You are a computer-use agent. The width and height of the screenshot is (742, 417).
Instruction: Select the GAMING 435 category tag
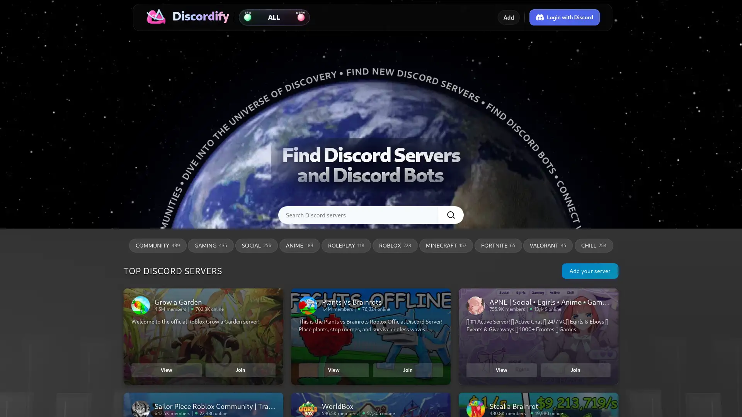pyautogui.click(x=211, y=246)
